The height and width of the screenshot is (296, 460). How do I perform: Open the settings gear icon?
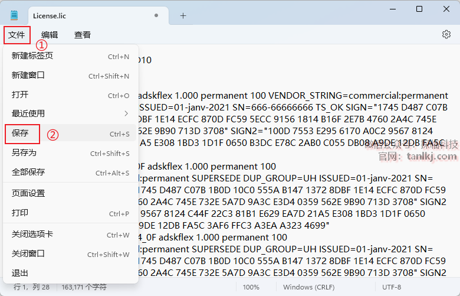pos(446,34)
